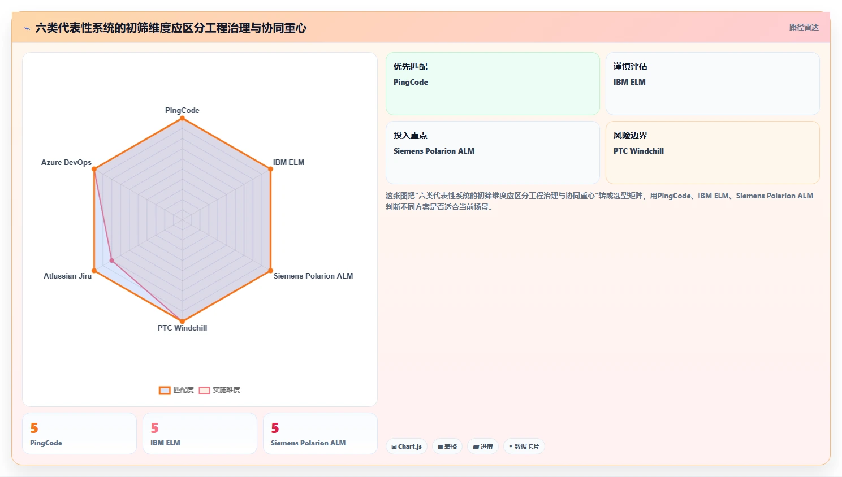
Task: Click the 路径雷达 label in header
Action: coord(804,27)
